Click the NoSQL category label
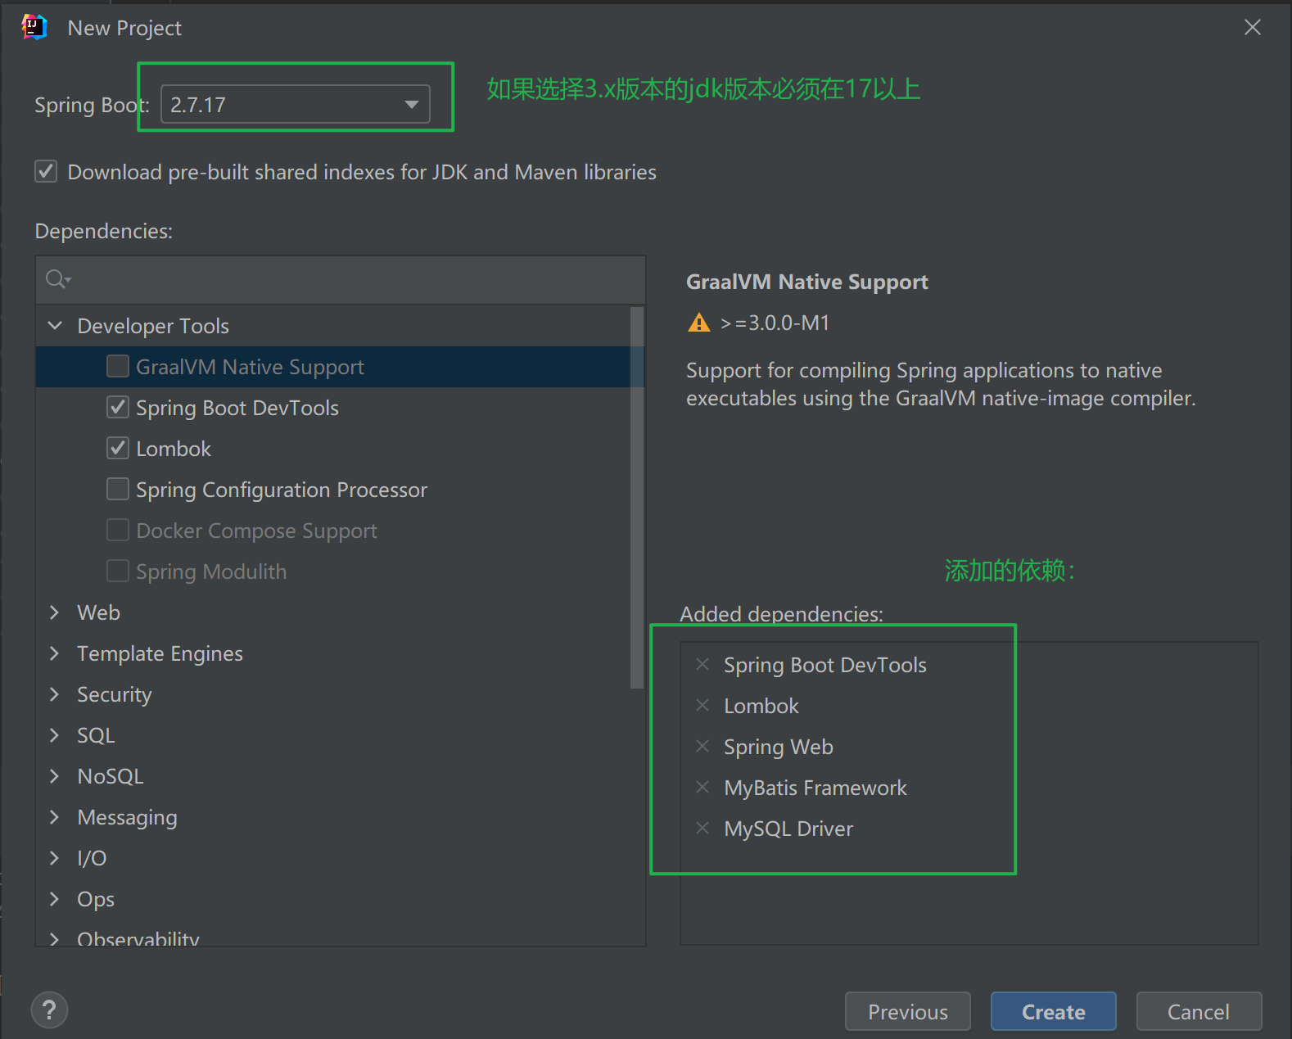 110,776
